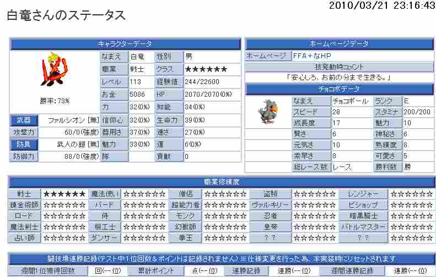The height and width of the screenshot is (277, 436).
Task: Click the 魔法使い job label
Action: pos(105,194)
